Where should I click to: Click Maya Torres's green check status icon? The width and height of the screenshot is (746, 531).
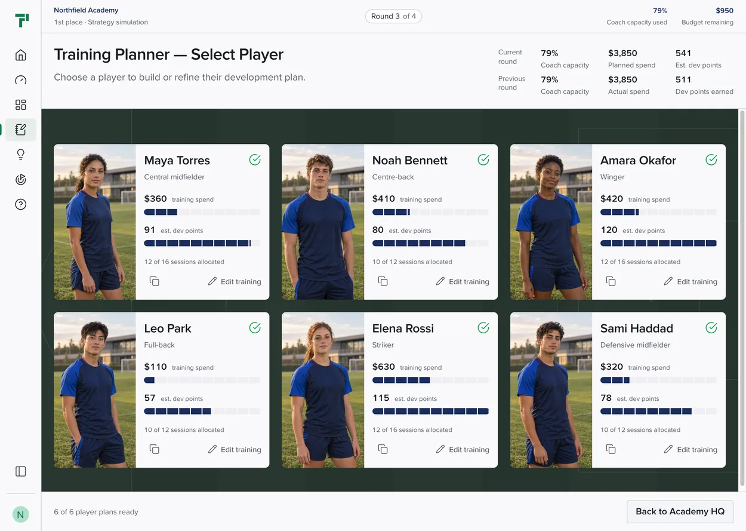click(x=255, y=159)
